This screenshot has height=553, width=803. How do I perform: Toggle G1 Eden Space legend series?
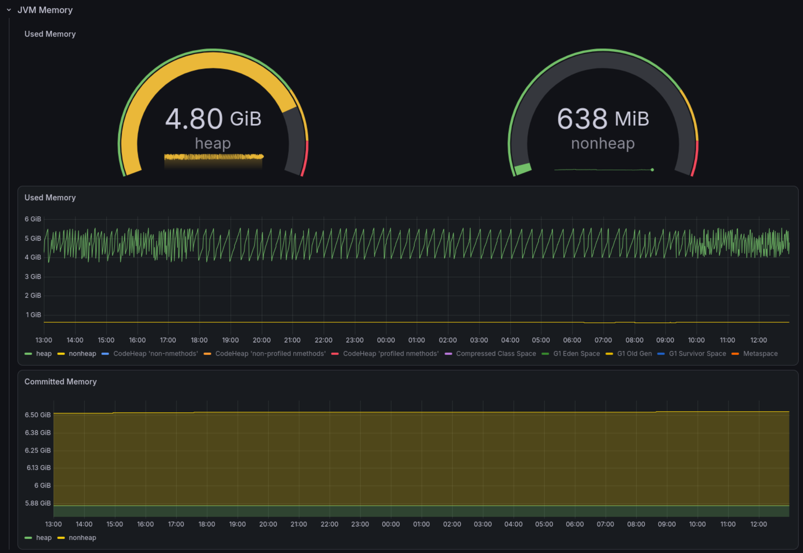click(577, 354)
